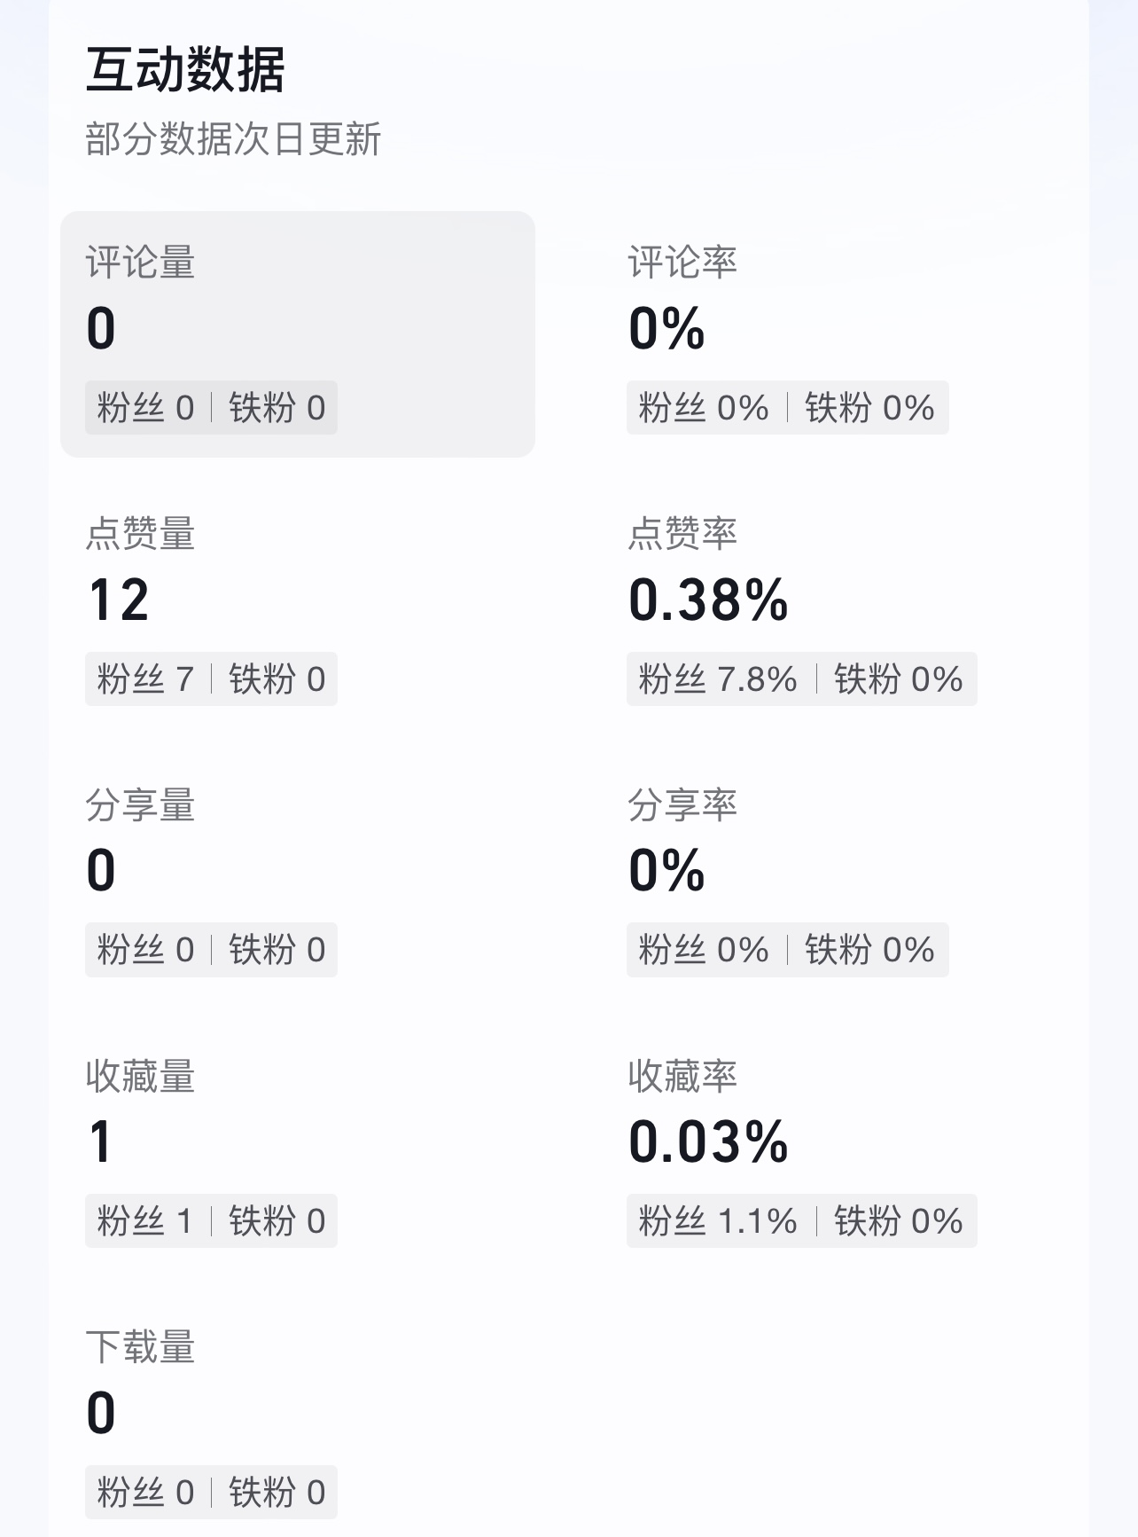This screenshot has width=1138, height=1537.
Task: Click the 0.38% like rate value
Action: [x=708, y=600]
